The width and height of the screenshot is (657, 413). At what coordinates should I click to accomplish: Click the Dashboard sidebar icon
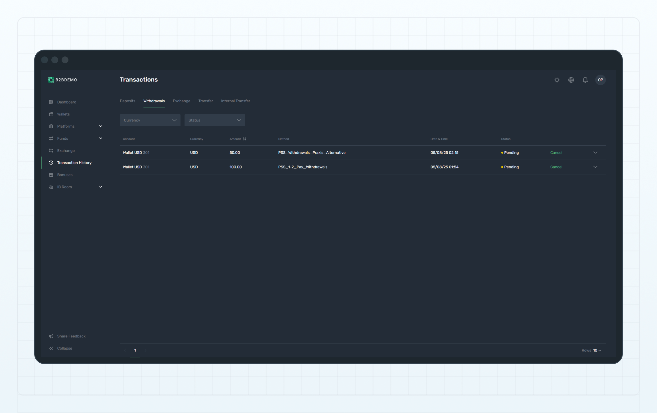click(x=51, y=102)
